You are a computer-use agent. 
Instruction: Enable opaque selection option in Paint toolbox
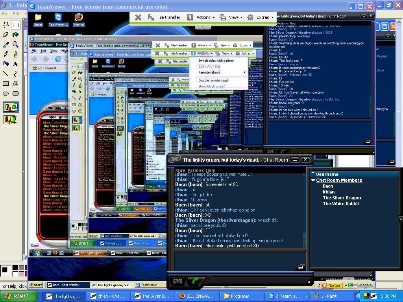(11, 107)
